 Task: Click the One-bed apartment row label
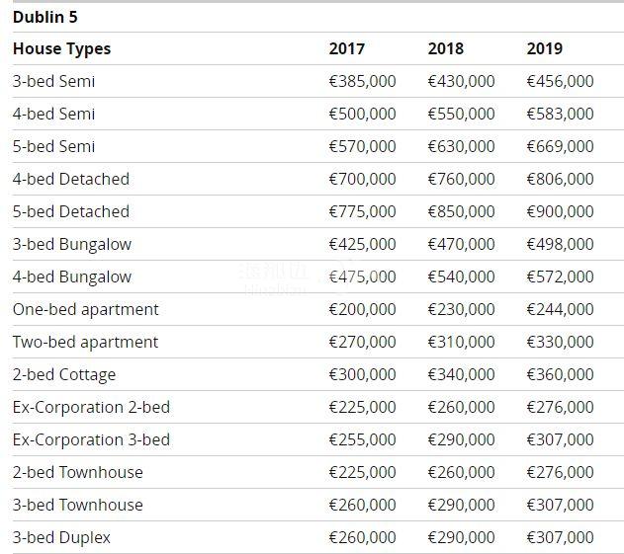tap(85, 309)
